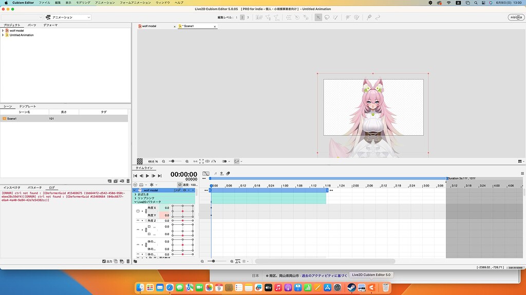Switch to the wolf model document tab
This screenshot has width=526, height=295.
(148, 26)
